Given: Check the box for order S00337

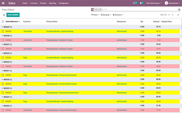Looking at the screenshot, I should (x=3, y=49).
